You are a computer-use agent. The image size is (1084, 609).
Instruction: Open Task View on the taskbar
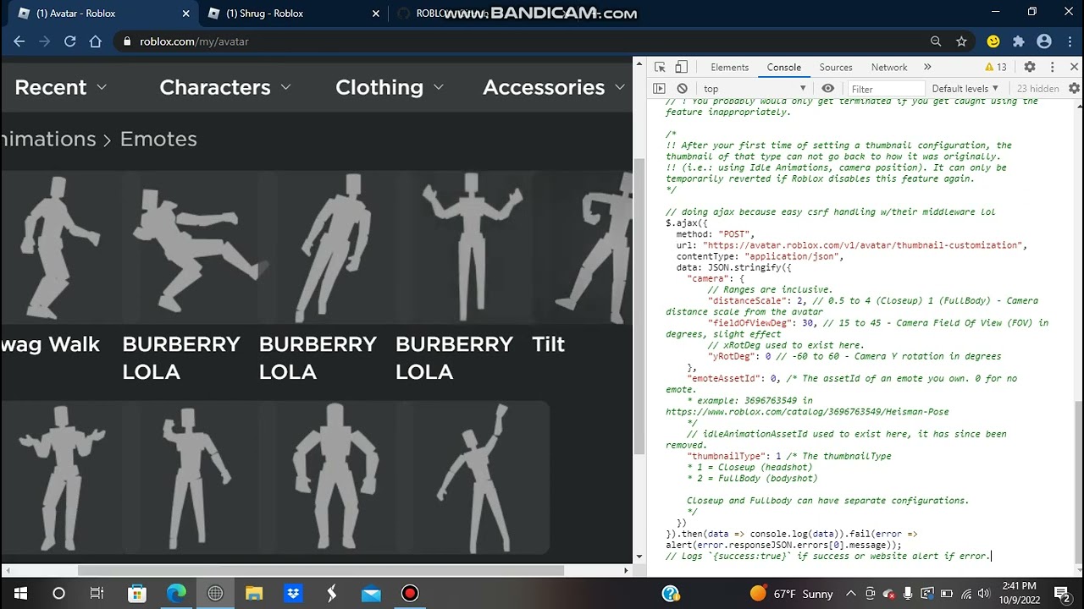[x=97, y=594]
